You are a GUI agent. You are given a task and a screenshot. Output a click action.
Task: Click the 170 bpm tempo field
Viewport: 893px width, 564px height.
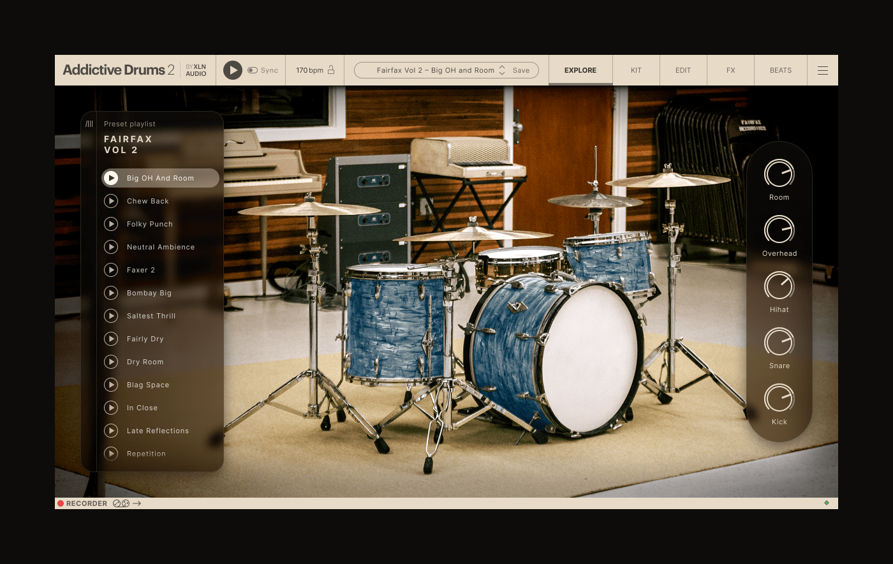tap(309, 70)
